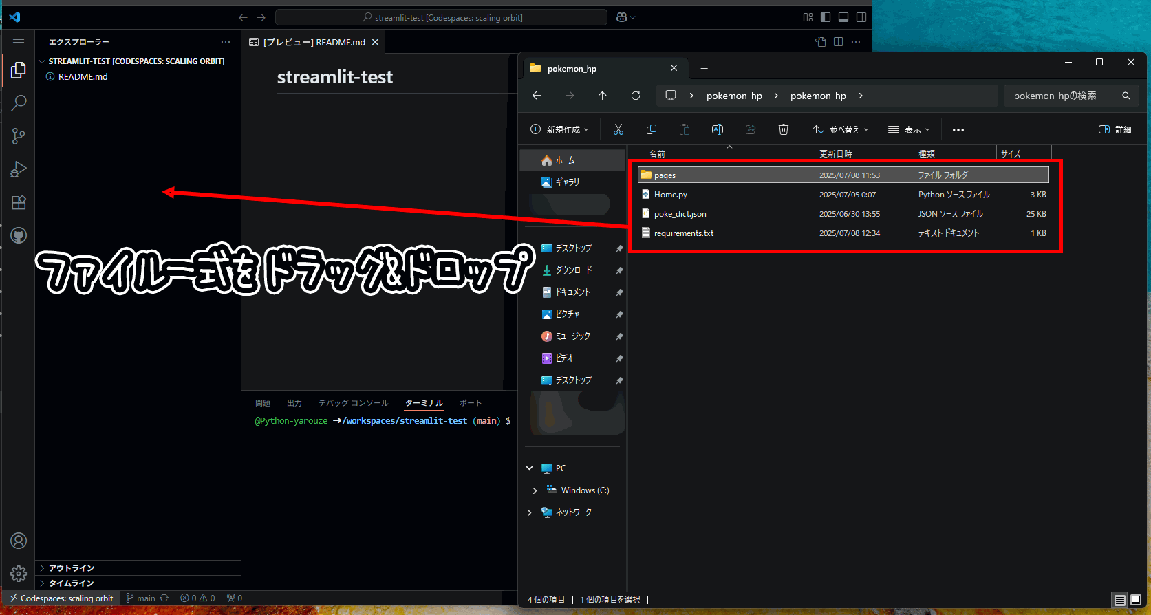
Task: Click the VS Code command center search box
Action: point(441,17)
